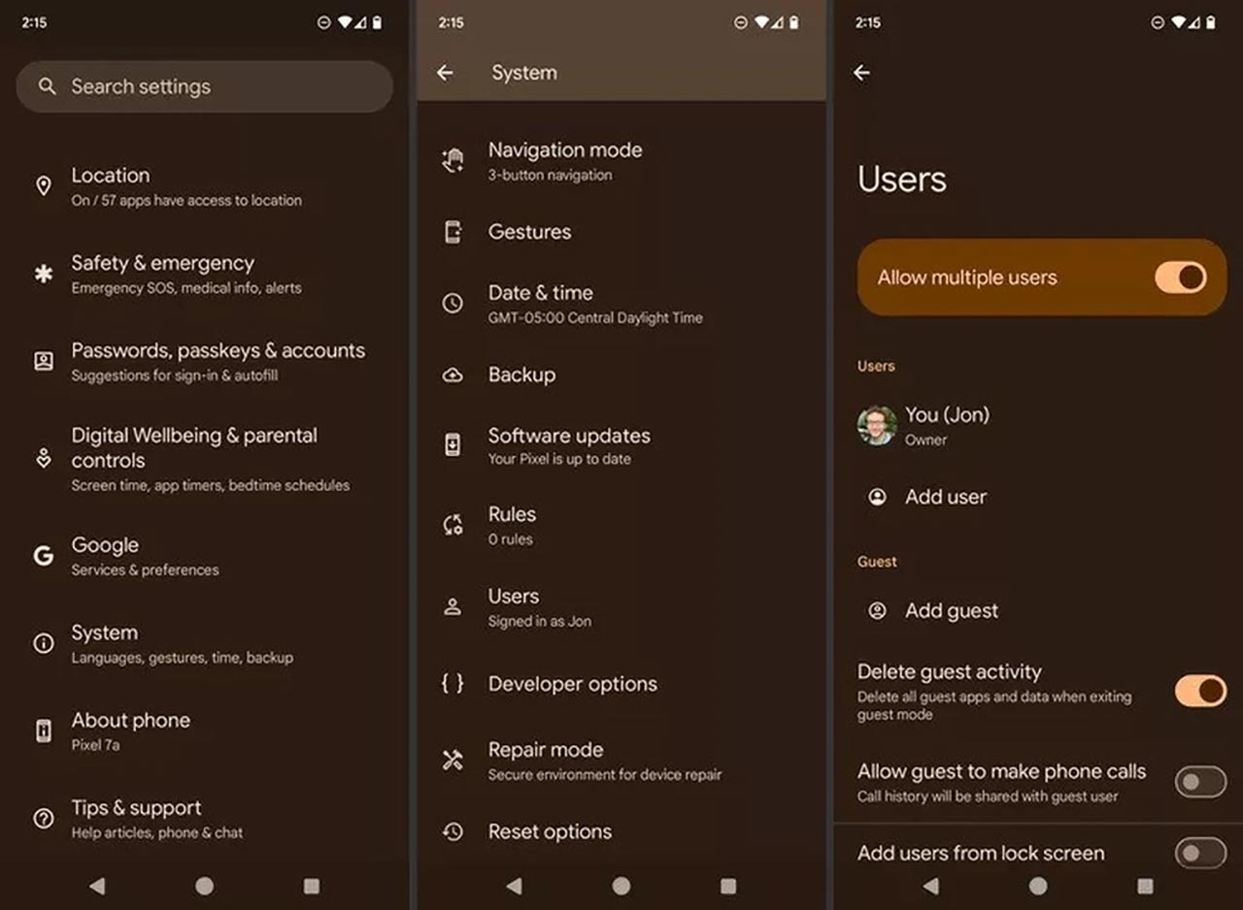
Task: Tap the Location pin icon
Action: pyautogui.click(x=43, y=186)
